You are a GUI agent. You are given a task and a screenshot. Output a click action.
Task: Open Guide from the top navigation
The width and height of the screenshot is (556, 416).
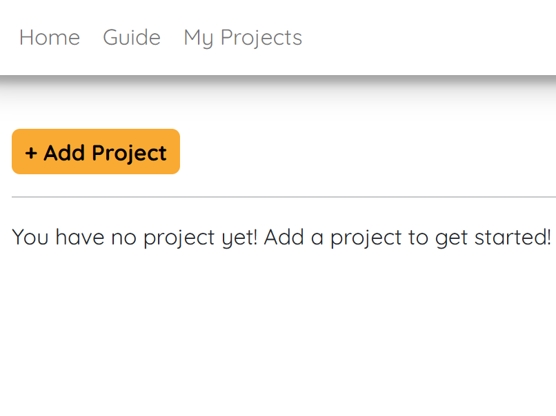[x=131, y=38]
